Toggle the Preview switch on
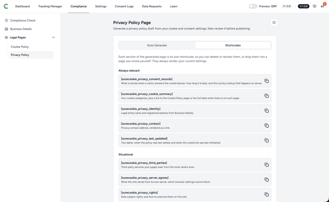329x202 pixels. (253, 6)
